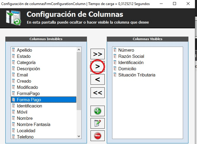197x144 pixels.
Task: Select the Email invisible column item
Action: tap(22, 75)
